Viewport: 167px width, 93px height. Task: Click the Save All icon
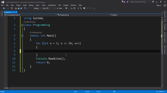coord(21,8)
